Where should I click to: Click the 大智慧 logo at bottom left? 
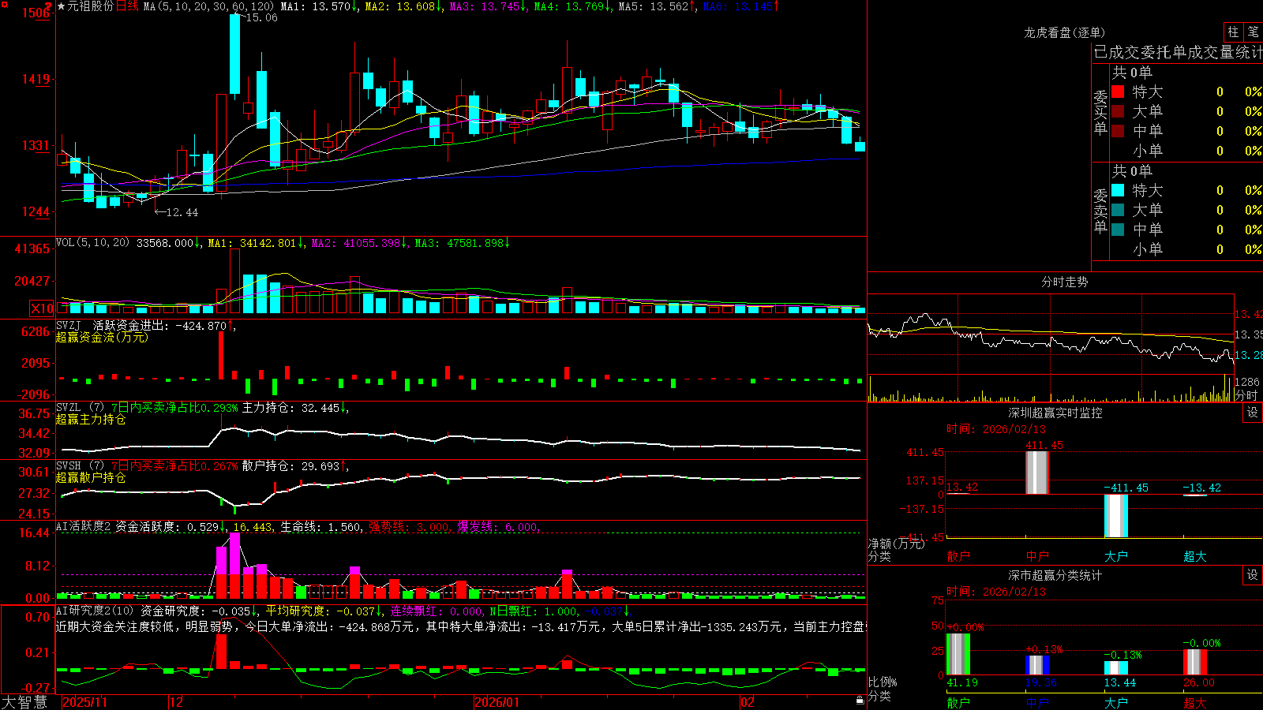pyautogui.click(x=24, y=701)
